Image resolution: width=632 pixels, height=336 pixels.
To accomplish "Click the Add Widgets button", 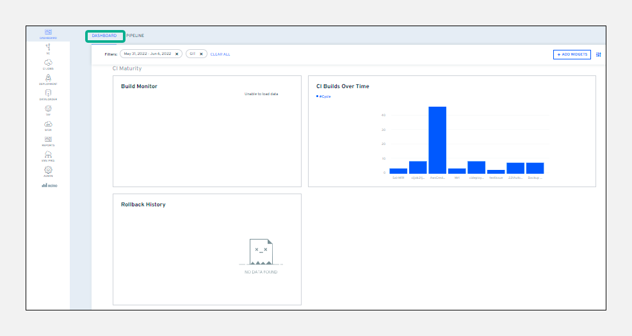I will point(572,55).
